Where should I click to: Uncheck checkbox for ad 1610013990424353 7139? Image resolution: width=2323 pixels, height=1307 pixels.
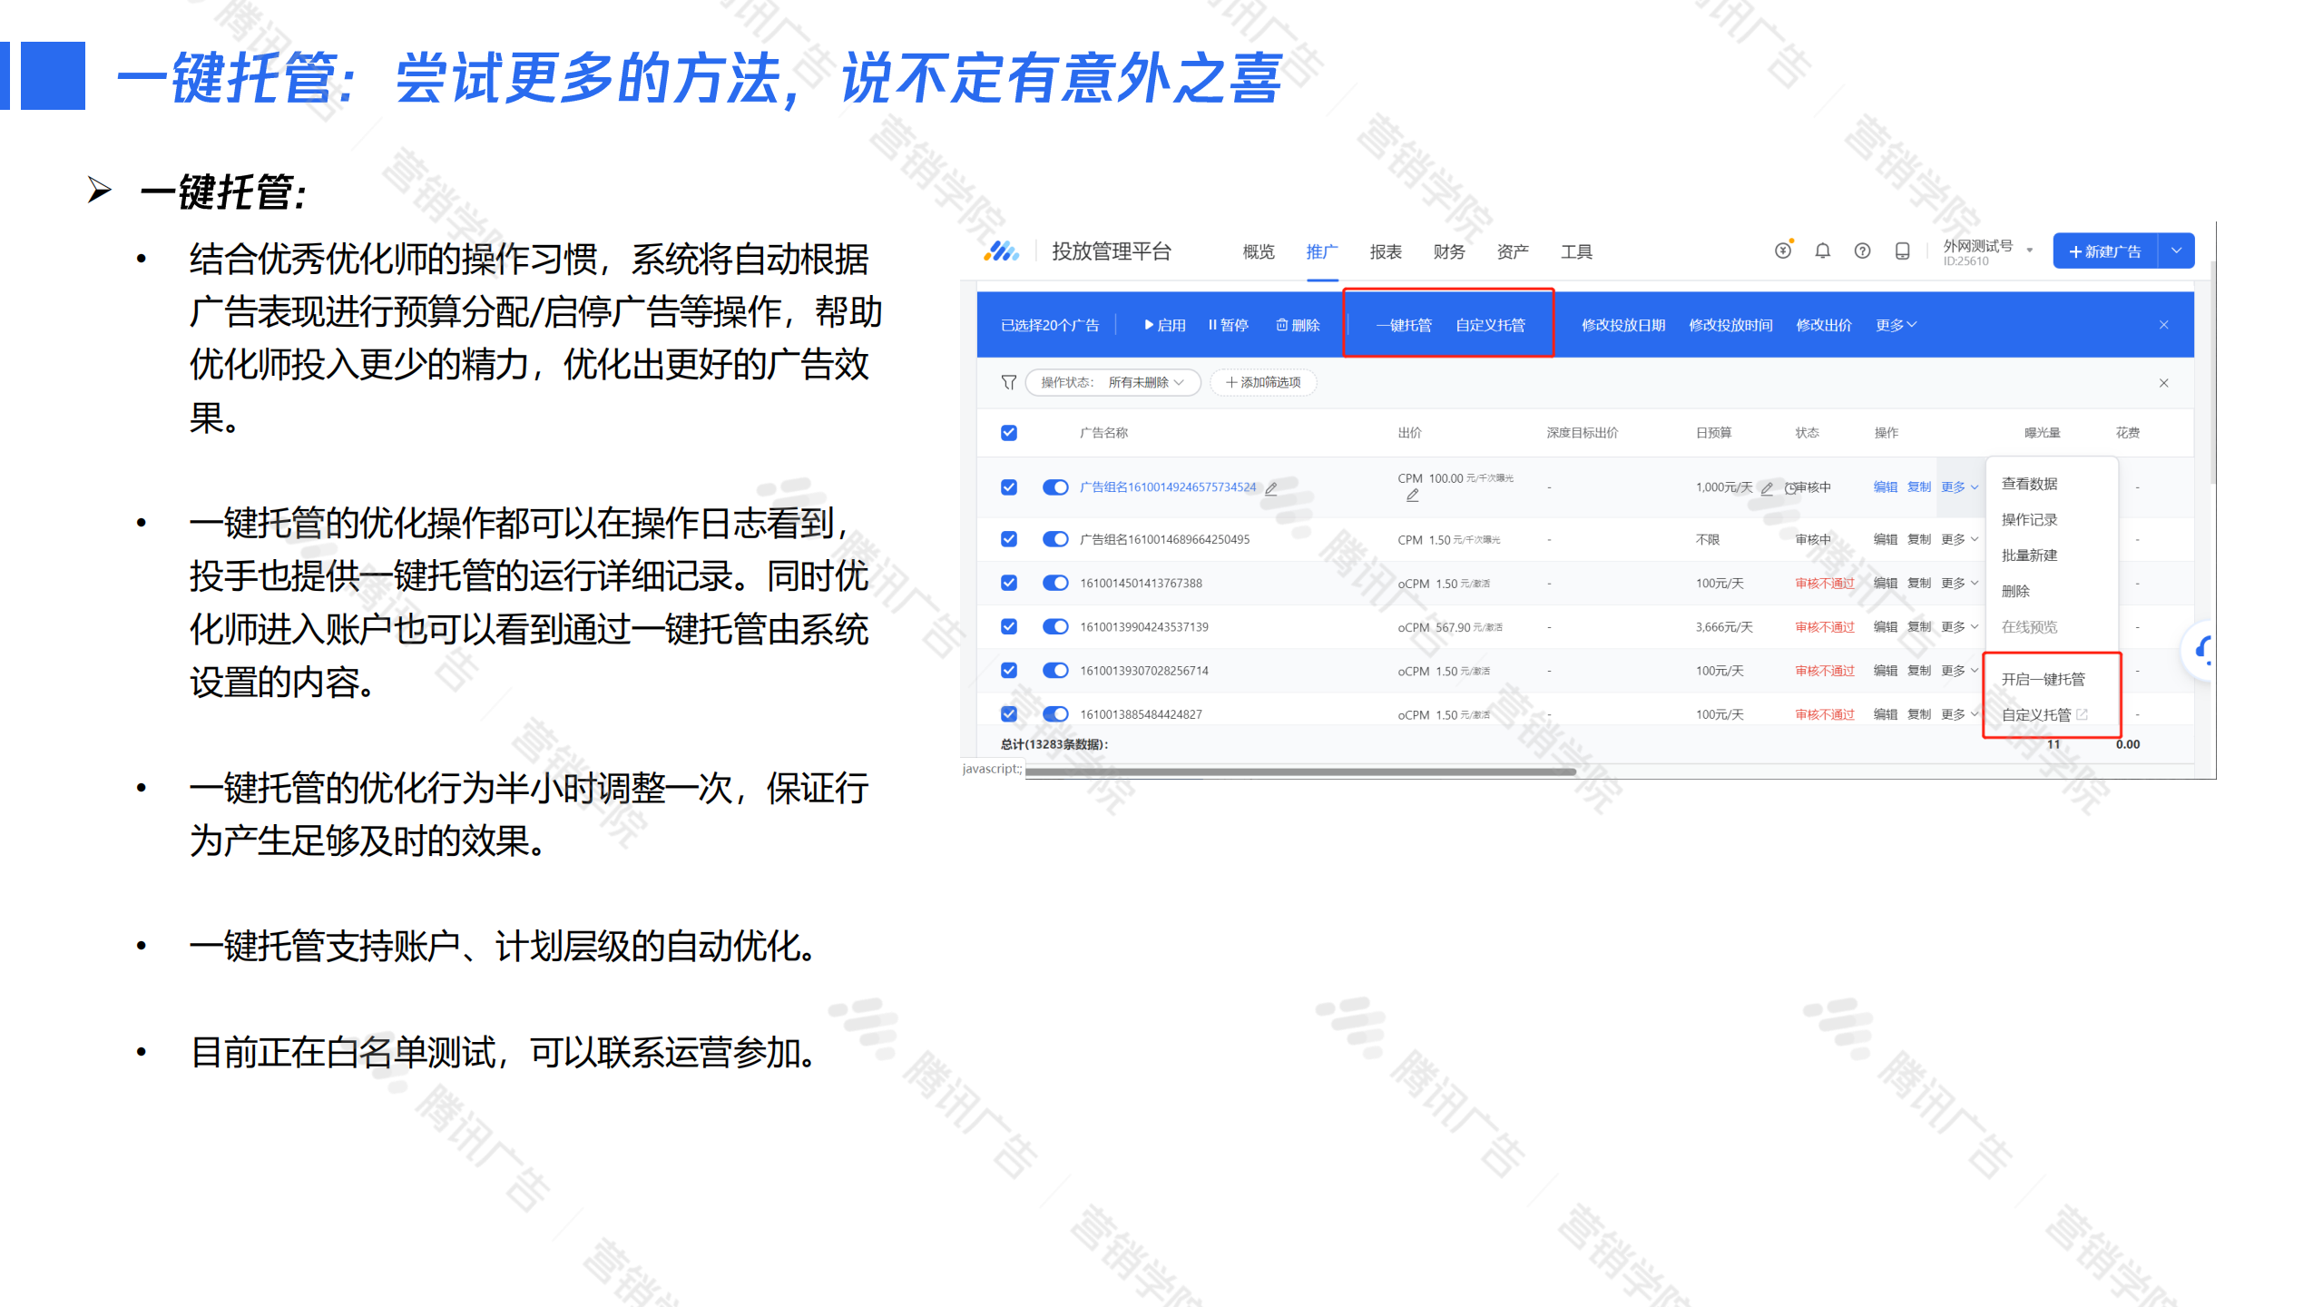coord(1008,626)
